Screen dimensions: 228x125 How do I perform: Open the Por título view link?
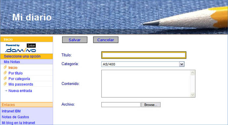[16, 73]
